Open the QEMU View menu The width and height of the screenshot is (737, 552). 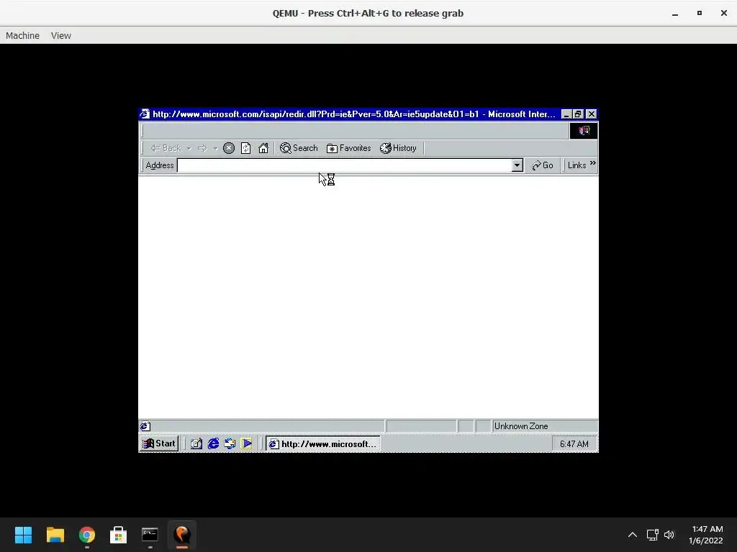click(x=61, y=36)
